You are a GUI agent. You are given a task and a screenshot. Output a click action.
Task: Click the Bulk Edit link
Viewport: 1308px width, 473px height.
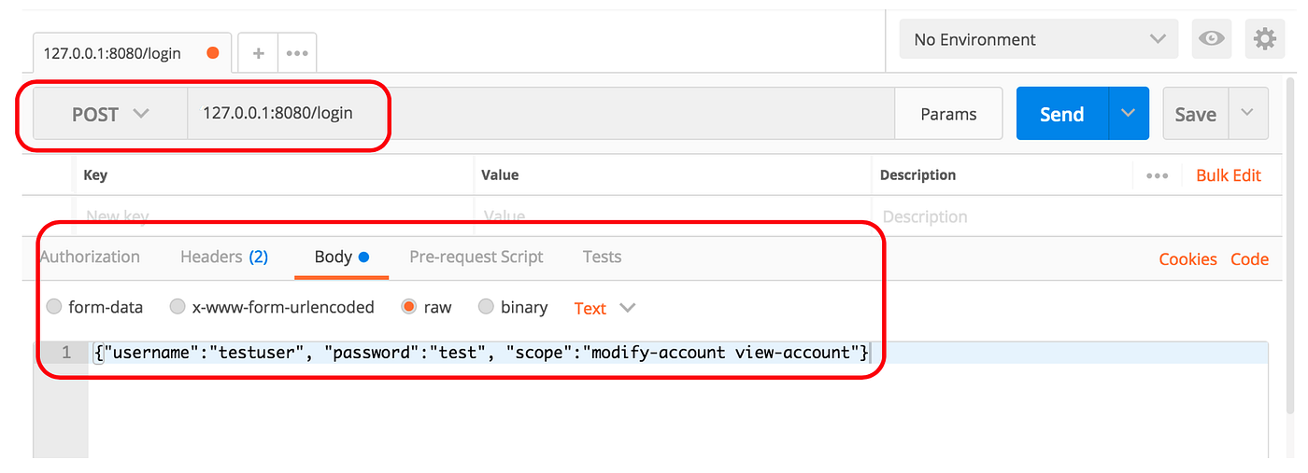1229,175
